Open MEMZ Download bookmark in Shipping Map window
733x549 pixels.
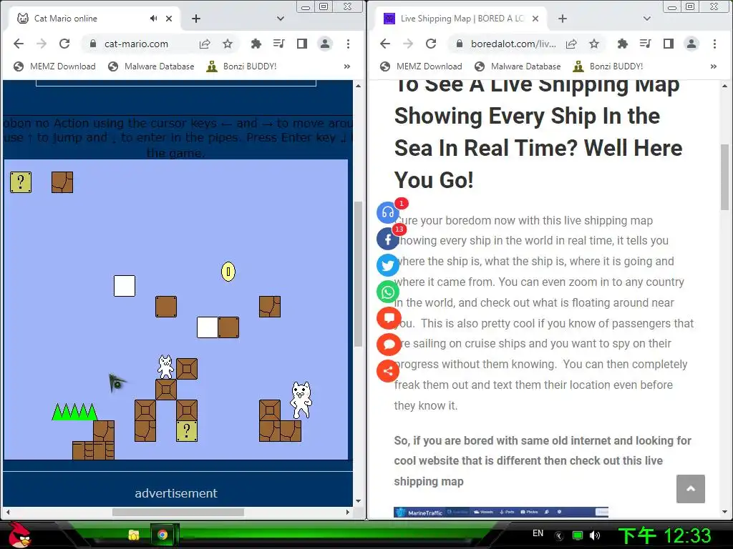tap(421, 66)
